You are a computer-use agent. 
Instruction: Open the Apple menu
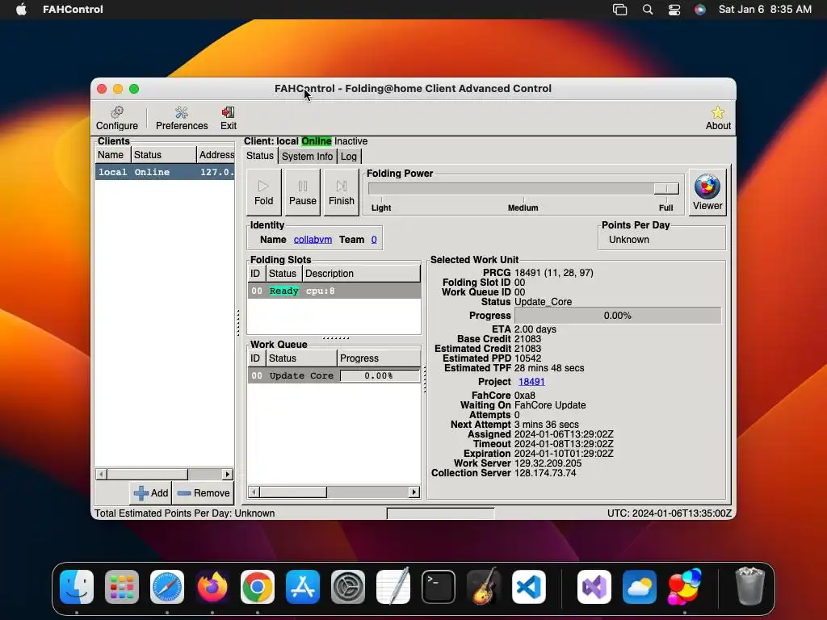point(21,10)
